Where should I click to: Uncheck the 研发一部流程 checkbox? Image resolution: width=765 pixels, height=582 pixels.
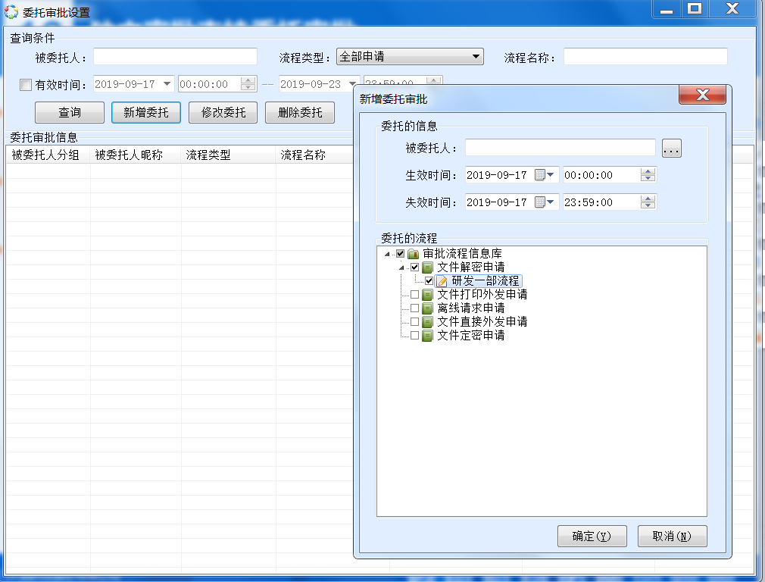(429, 280)
